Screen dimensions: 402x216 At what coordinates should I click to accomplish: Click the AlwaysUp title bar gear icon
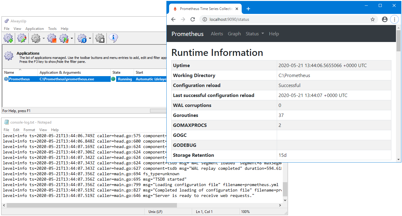coord(7,21)
